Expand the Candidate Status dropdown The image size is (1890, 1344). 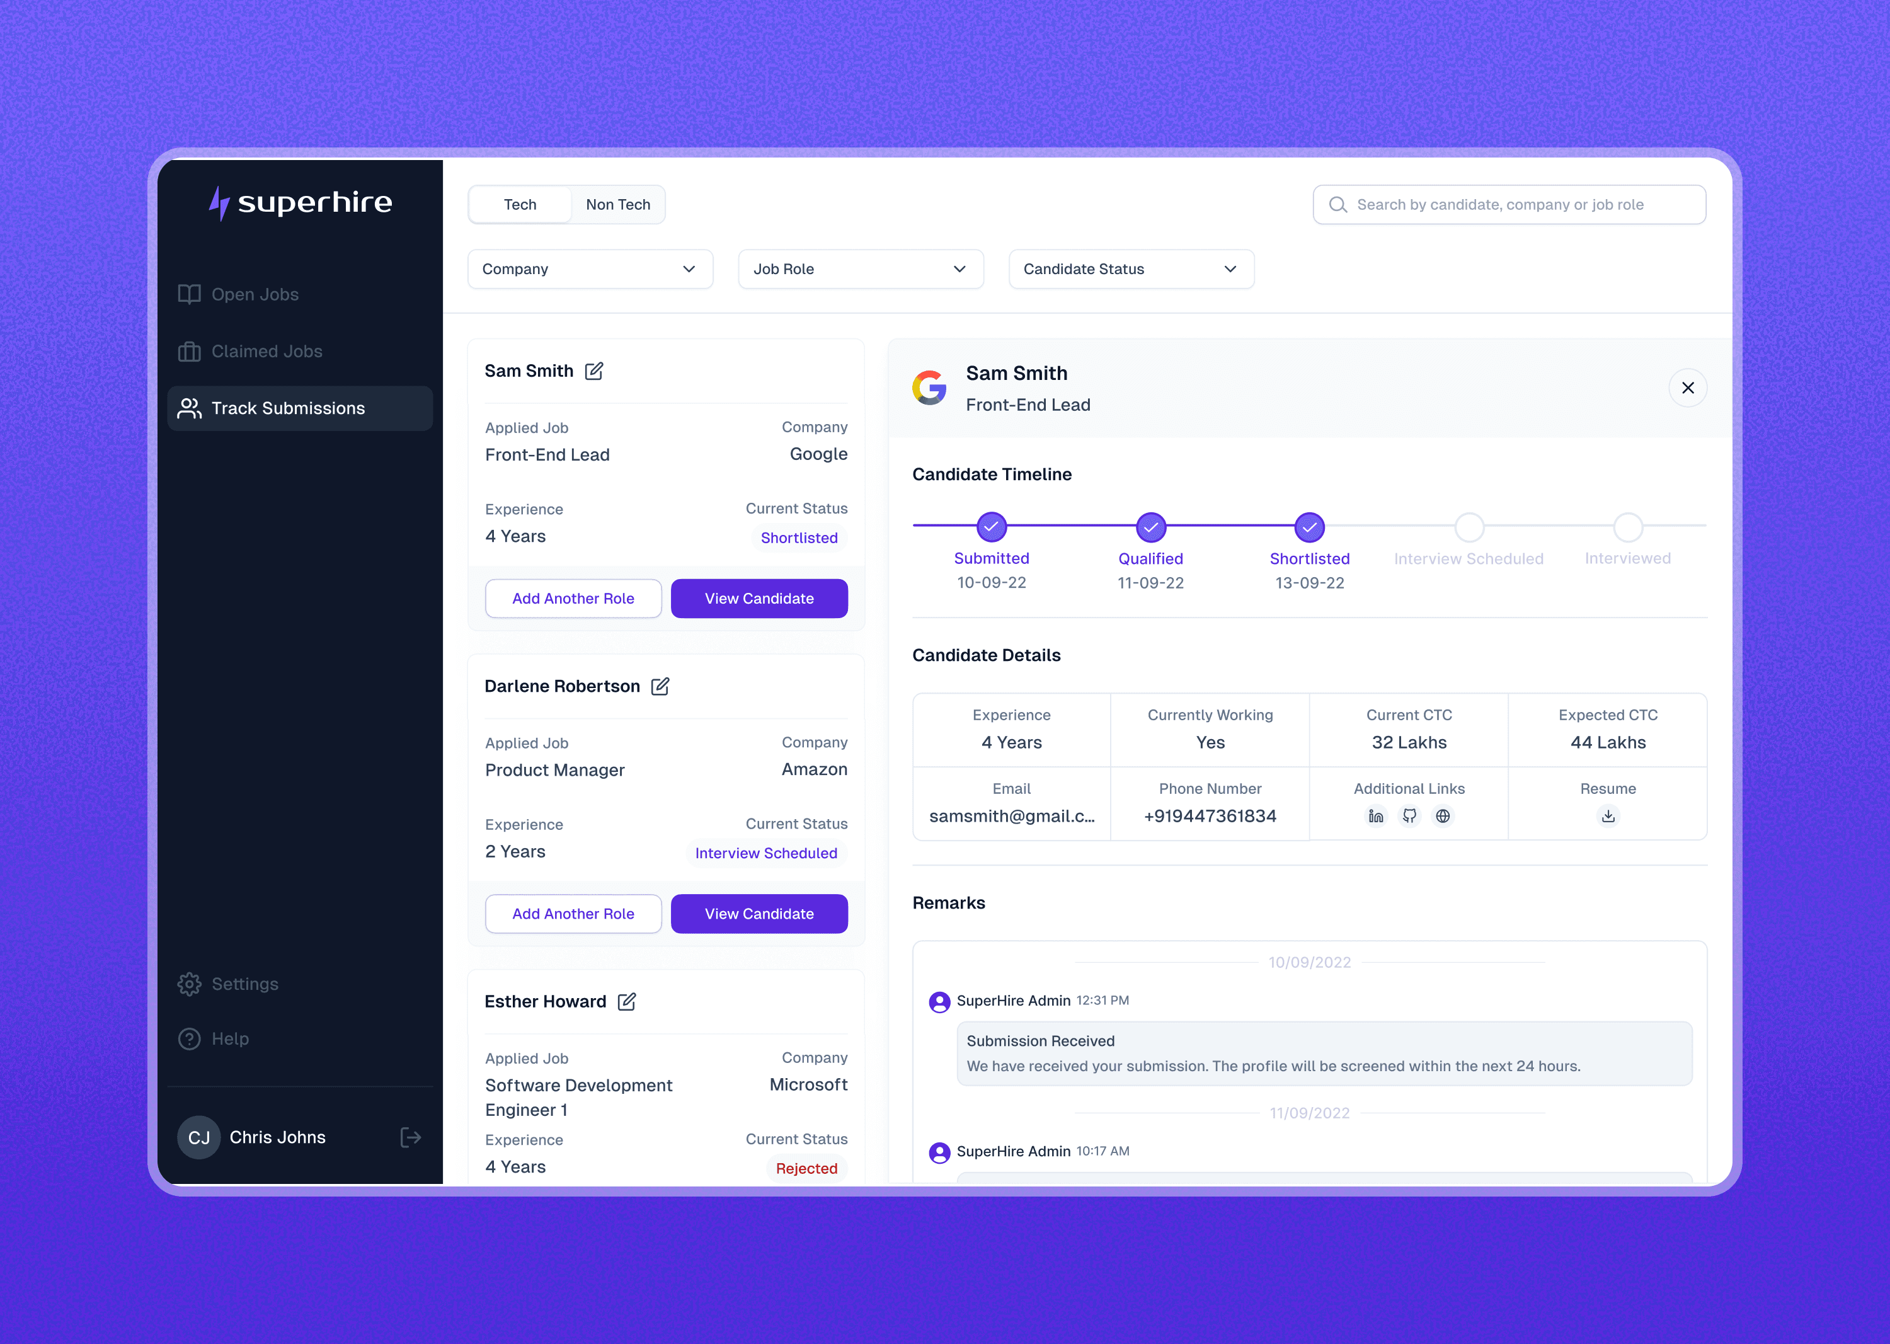point(1130,269)
